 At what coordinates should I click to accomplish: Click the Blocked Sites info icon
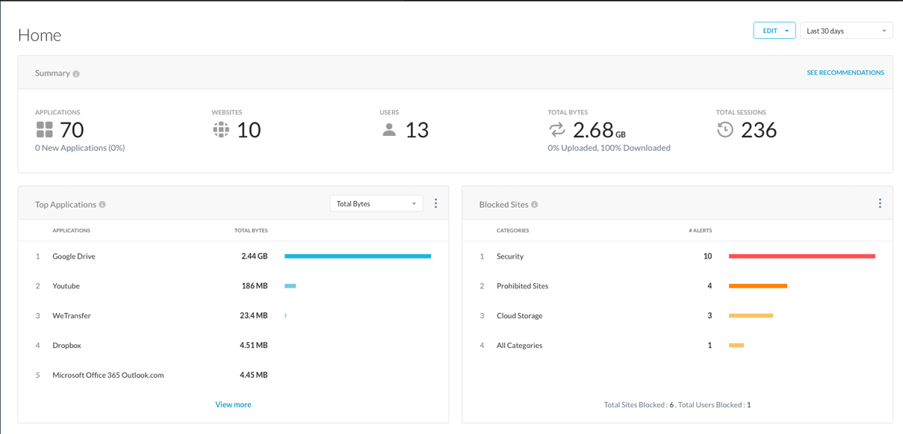(x=535, y=205)
